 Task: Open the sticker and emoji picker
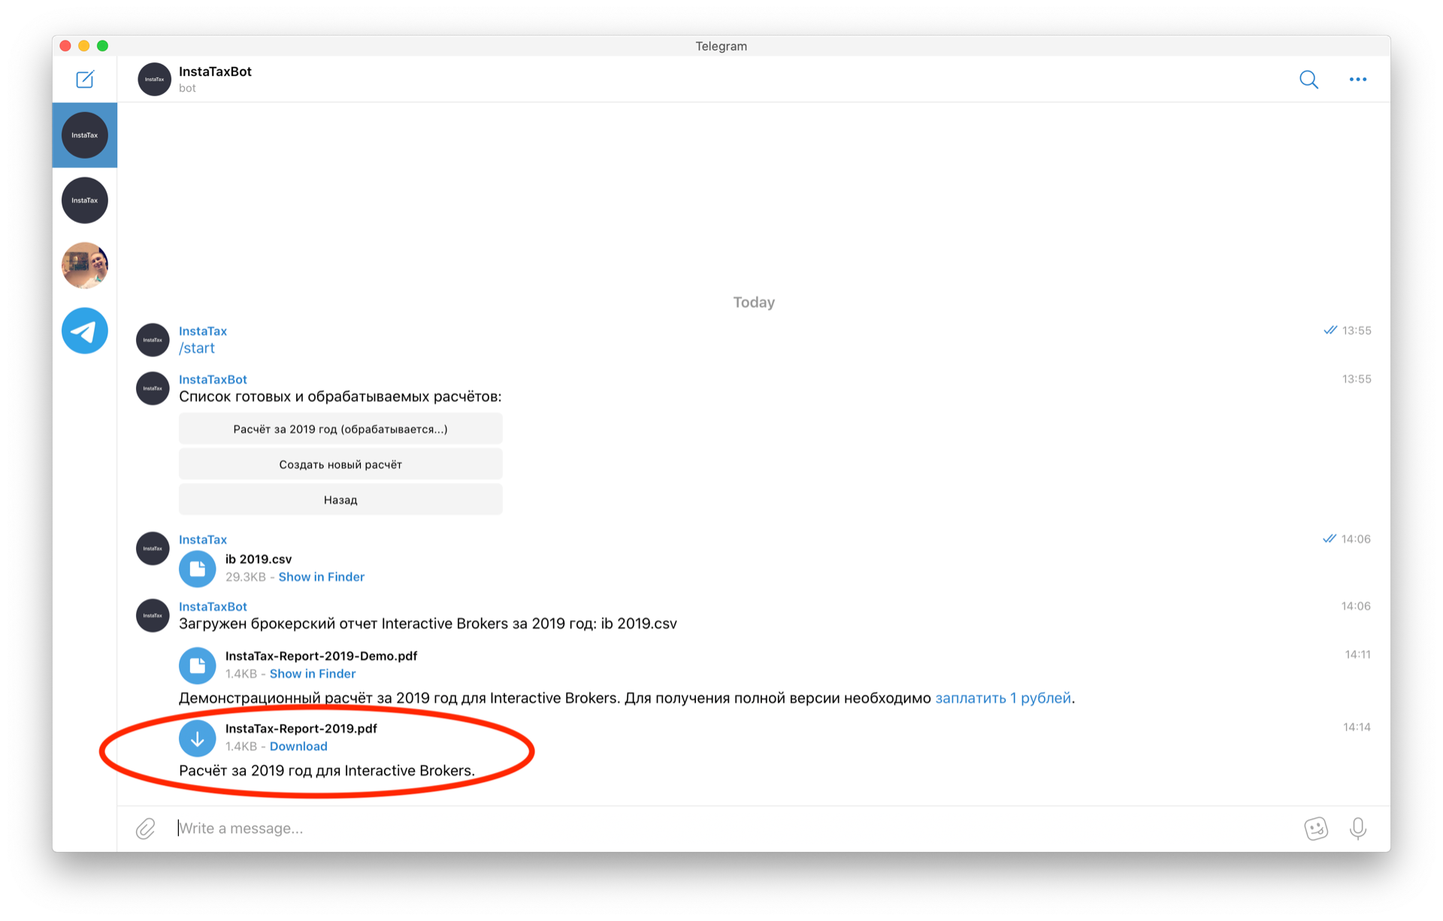point(1315,829)
